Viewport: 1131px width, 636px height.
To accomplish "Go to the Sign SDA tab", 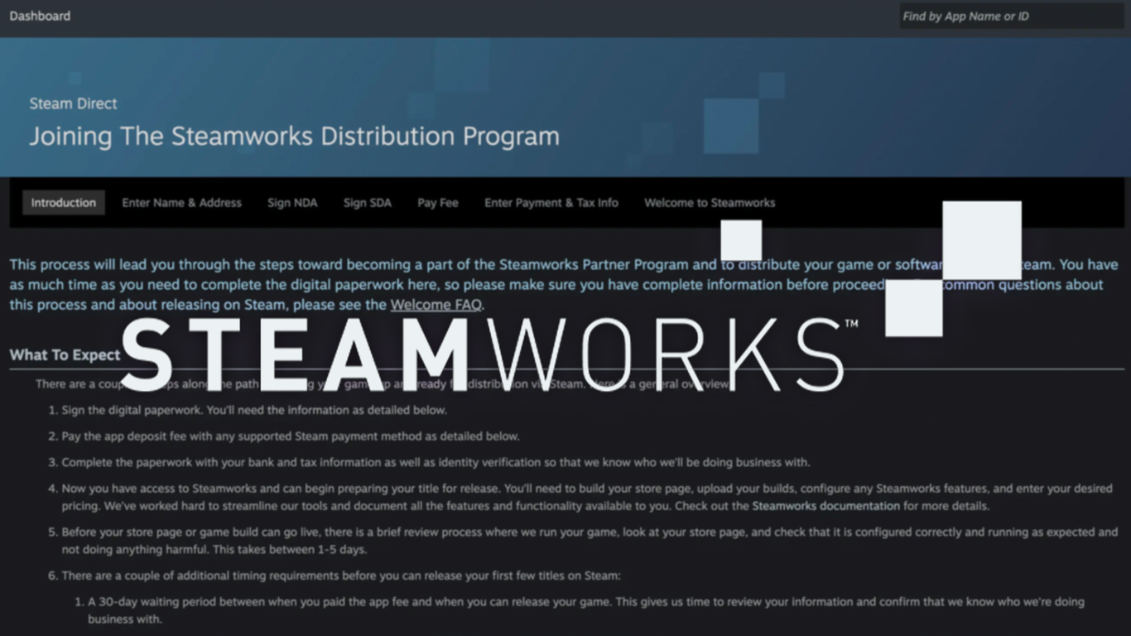I will (367, 203).
